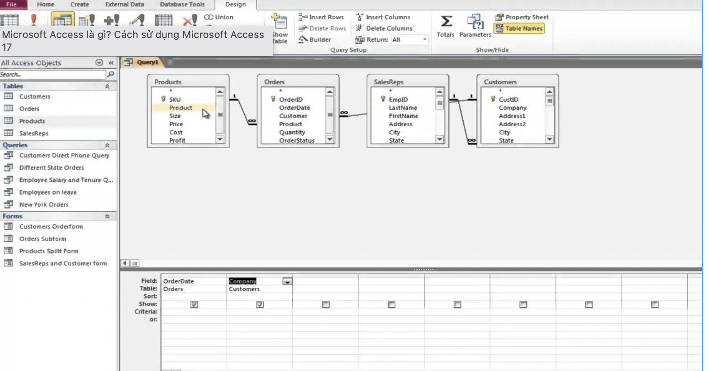The height and width of the screenshot is (371, 713).
Task: Choose the Append query icon
Action: 111,20
